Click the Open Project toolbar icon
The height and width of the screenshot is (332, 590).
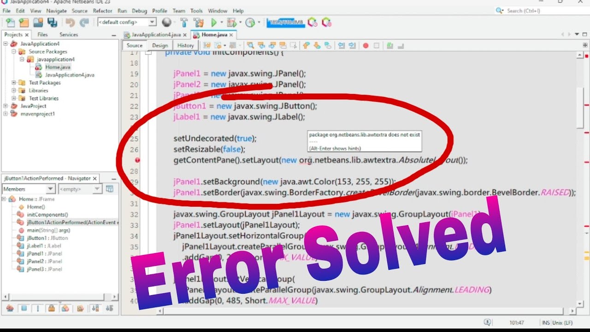pyautogui.click(x=38, y=22)
